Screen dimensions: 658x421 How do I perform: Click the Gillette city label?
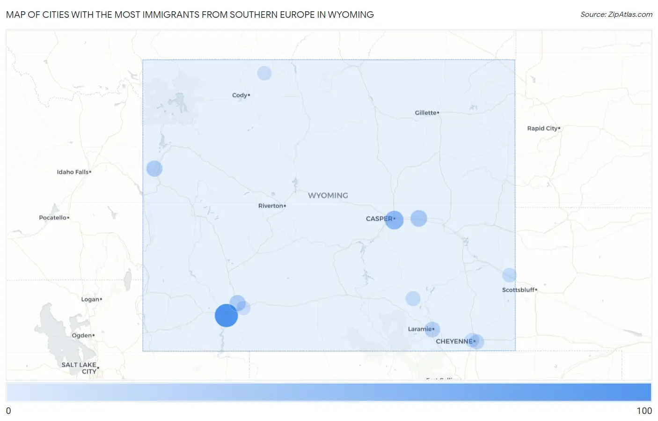(425, 113)
